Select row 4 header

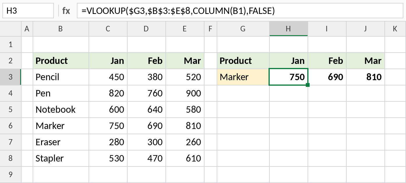pos(10,93)
